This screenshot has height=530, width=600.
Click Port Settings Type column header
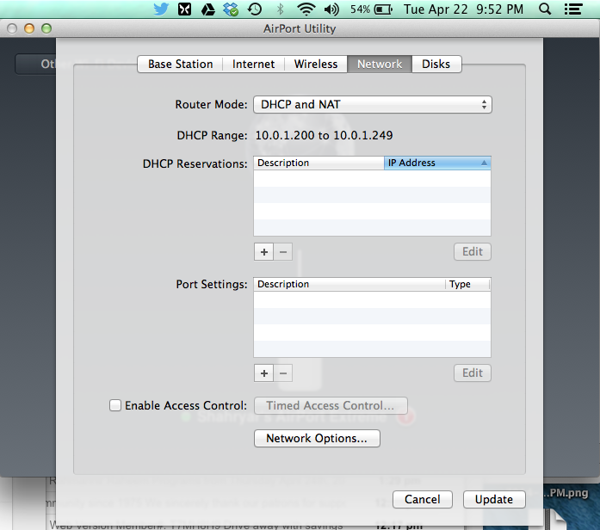pos(468,284)
